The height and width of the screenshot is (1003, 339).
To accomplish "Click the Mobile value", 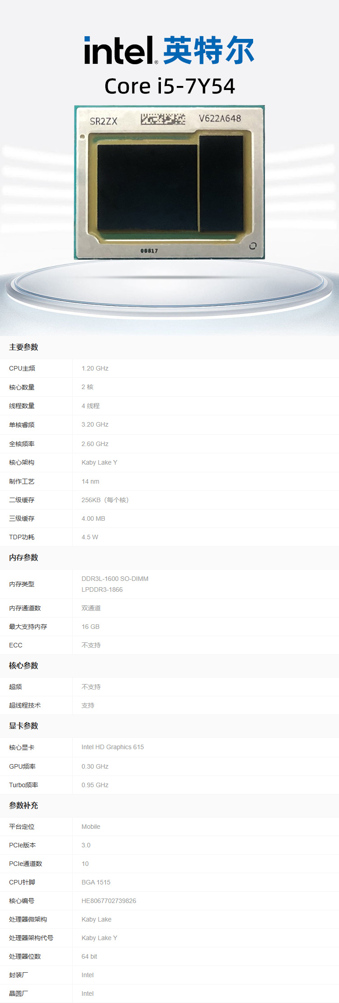I will [x=91, y=827].
